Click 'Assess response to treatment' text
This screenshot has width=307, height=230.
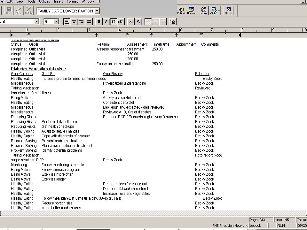(x=121, y=49)
